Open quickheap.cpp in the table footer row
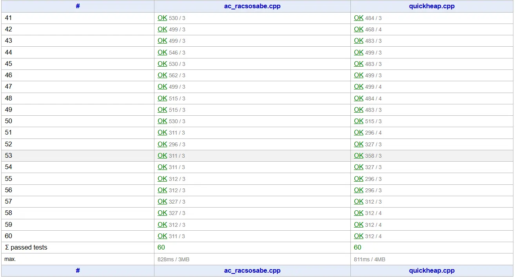Viewport: 515px width, 277px height. (x=432, y=270)
